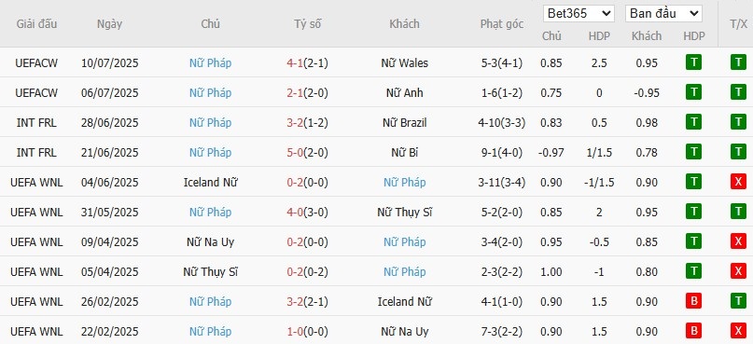753x344 pixels.
Task: Click the red B HDP badge for 22/02/2025 match
Action: (x=693, y=331)
